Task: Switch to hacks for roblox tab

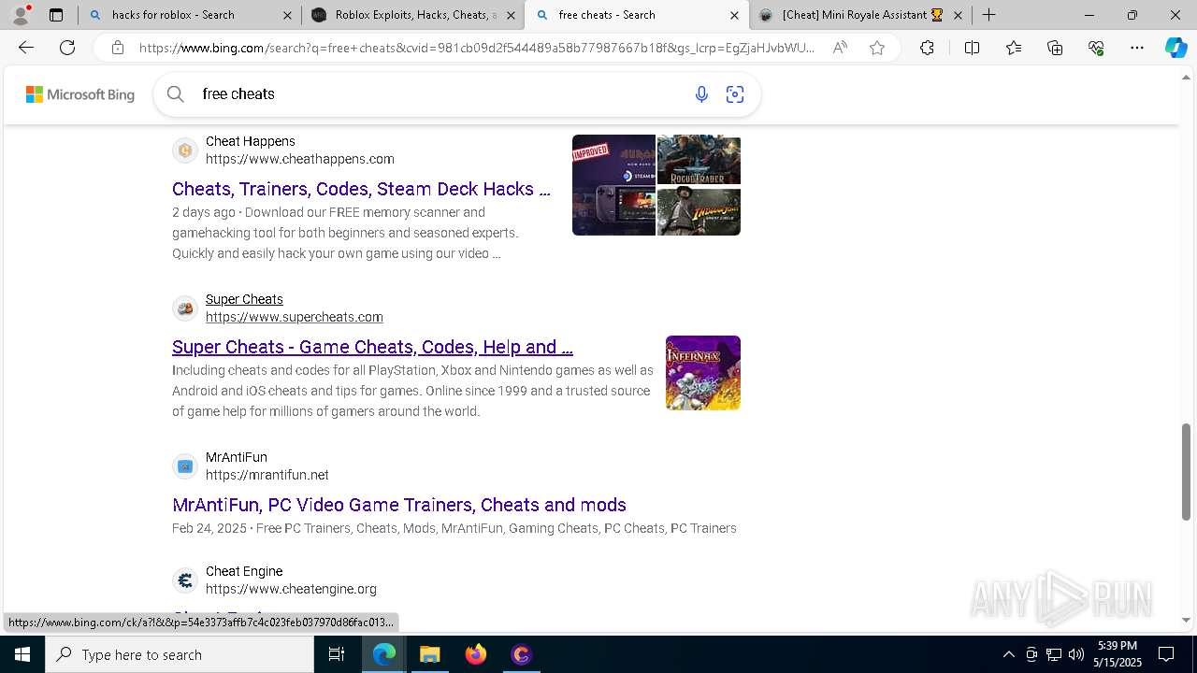Action: pyautogui.click(x=190, y=15)
